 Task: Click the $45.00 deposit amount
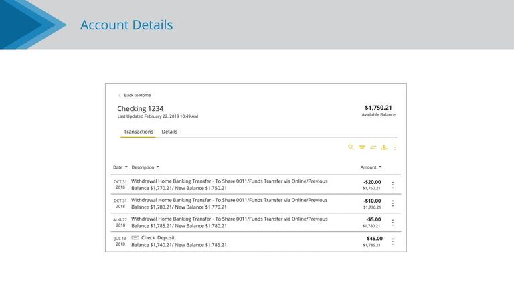(x=375, y=239)
